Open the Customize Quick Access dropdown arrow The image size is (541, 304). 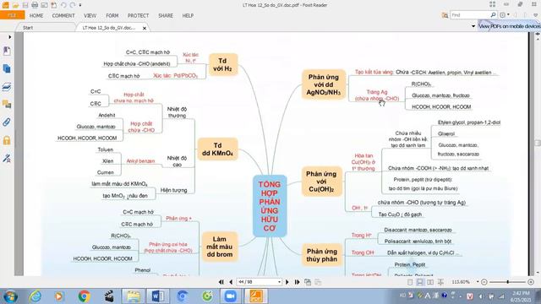pyautogui.click(x=80, y=5)
